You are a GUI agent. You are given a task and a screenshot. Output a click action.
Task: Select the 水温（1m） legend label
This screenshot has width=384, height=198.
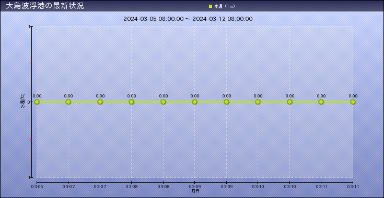click(x=225, y=6)
